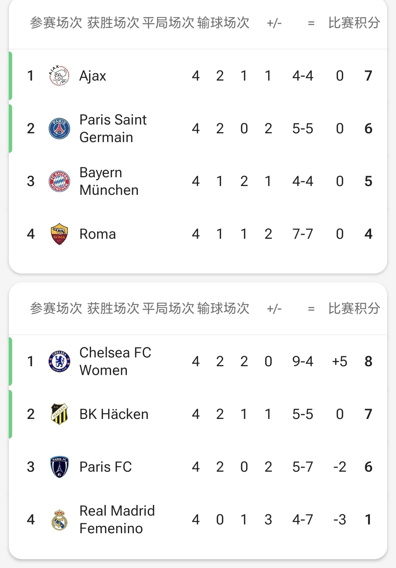Open the Paris FC team name
Image resolution: width=396 pixels, height=568 pixels.
click(x=106, y=467)
